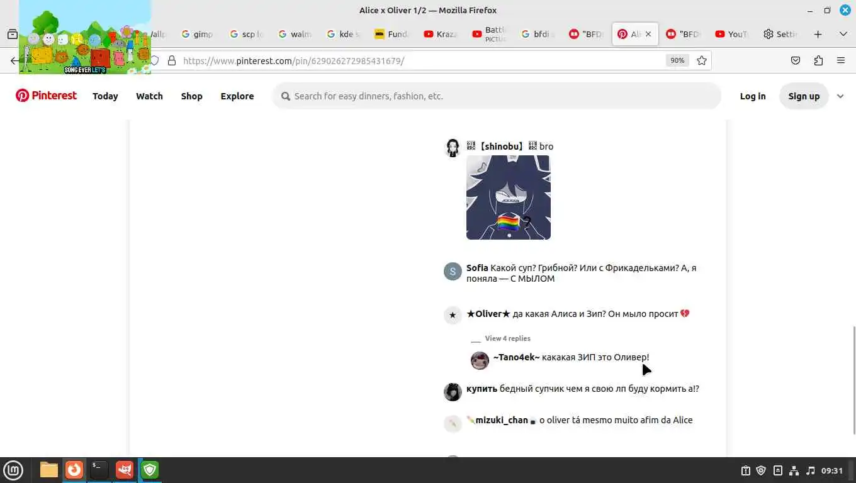
Task: Open a new tab with plus button
Action: point(818,34)
